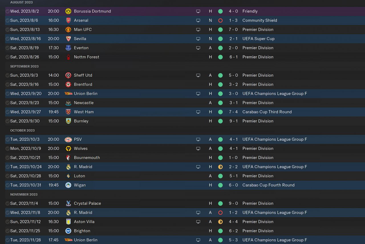This screenshot has height=244, width=365.
Task: Open the TV broadcast icon for Sevilla match
Action: tap(198, 39)
